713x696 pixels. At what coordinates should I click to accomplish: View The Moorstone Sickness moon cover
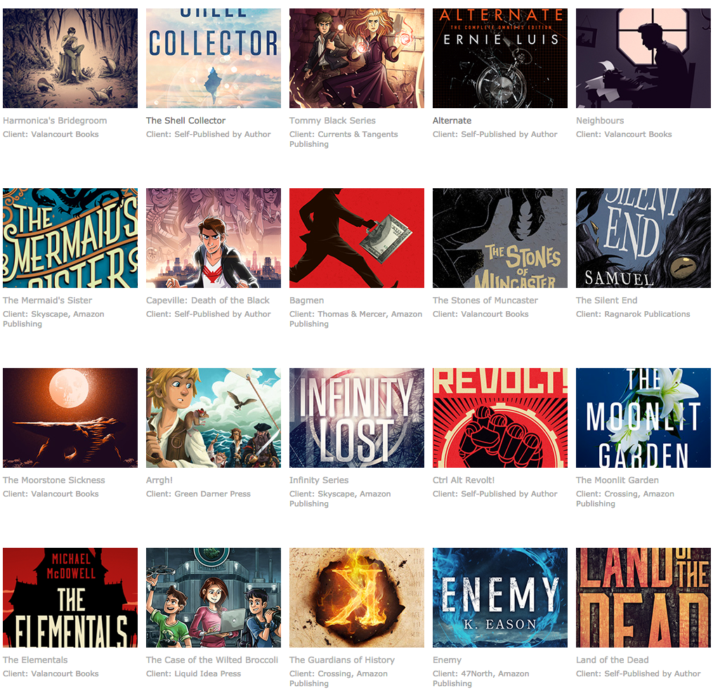pyautogui.click(x=70, y=418)
